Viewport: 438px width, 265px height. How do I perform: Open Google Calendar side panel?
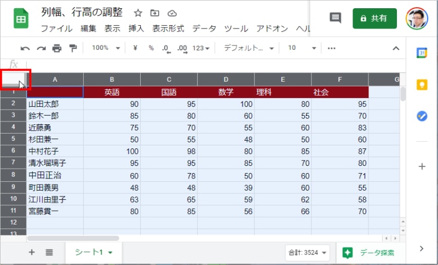coord(422,53)
